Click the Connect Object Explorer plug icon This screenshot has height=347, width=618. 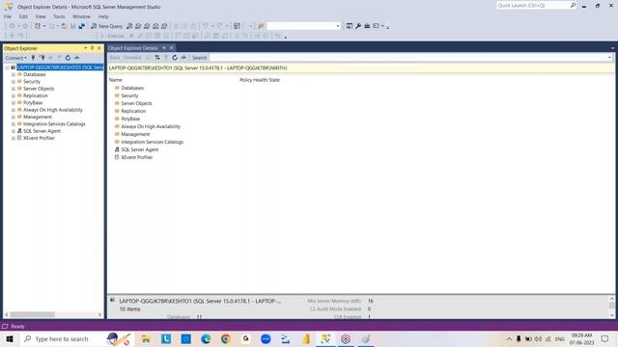pyautogui.click(x=33, y=58)
